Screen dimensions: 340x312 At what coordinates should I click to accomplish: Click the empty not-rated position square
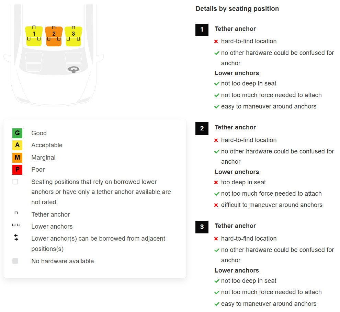pyautogui.click(x=15, y=182)
